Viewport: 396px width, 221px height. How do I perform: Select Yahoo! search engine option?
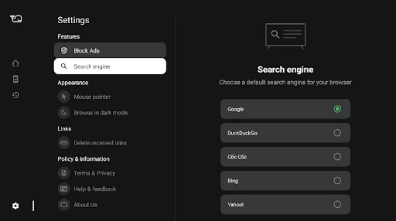(337, 204)
